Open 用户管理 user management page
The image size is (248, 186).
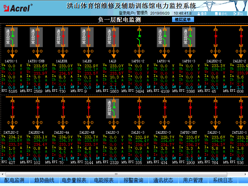point(193,180)
